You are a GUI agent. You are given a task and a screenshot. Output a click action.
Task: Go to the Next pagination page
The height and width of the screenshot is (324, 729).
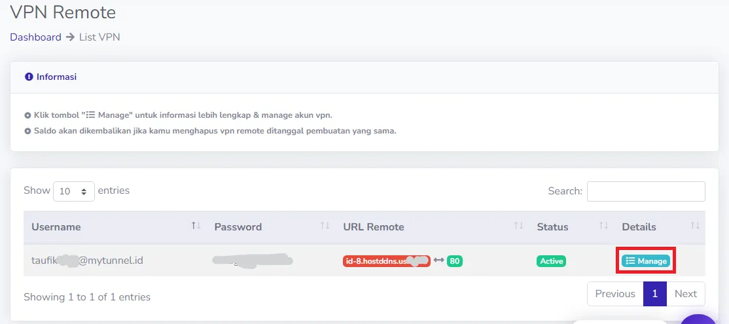[686, 294]
